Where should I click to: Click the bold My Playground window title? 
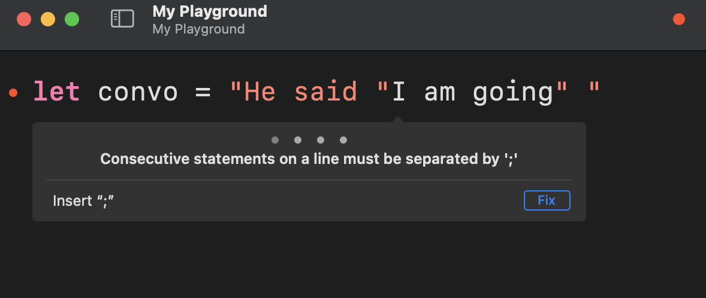(210, 11)
